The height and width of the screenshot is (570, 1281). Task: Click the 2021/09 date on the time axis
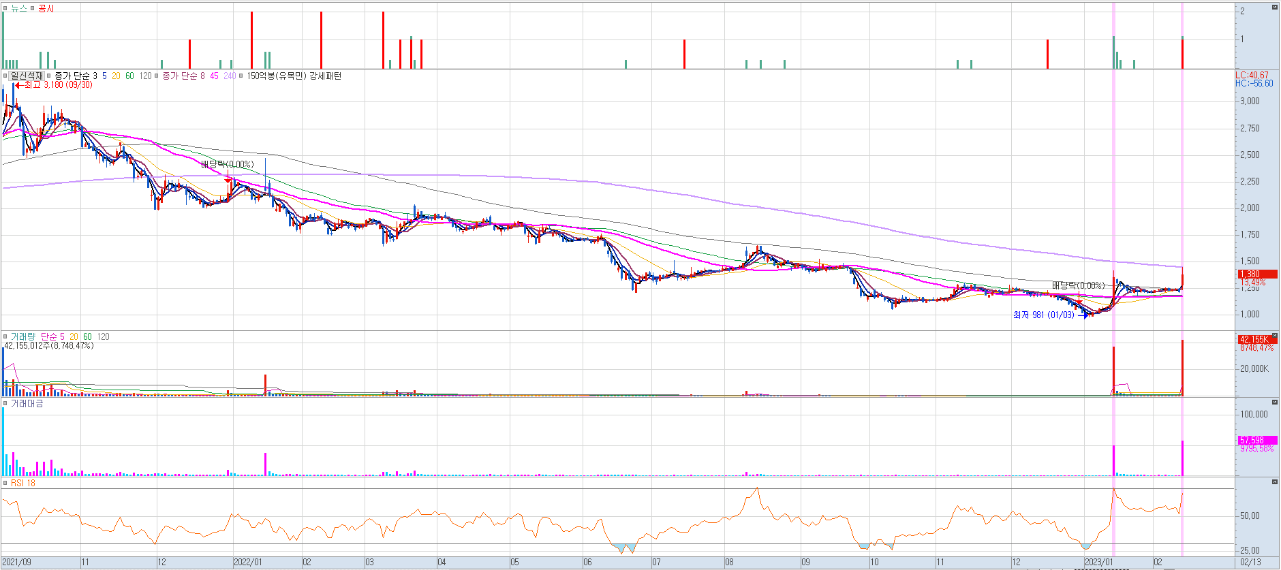tap(16, 563)
